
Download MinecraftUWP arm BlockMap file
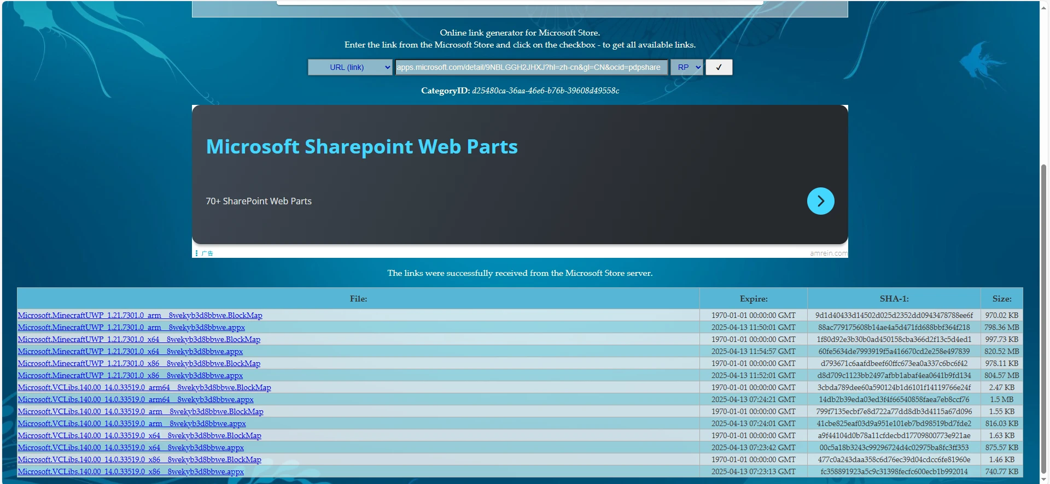coord(140,315)
